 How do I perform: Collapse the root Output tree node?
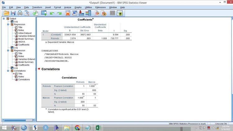4,19
